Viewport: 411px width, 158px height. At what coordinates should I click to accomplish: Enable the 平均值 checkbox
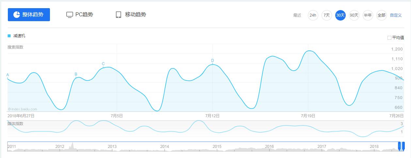tap(389, 38)
